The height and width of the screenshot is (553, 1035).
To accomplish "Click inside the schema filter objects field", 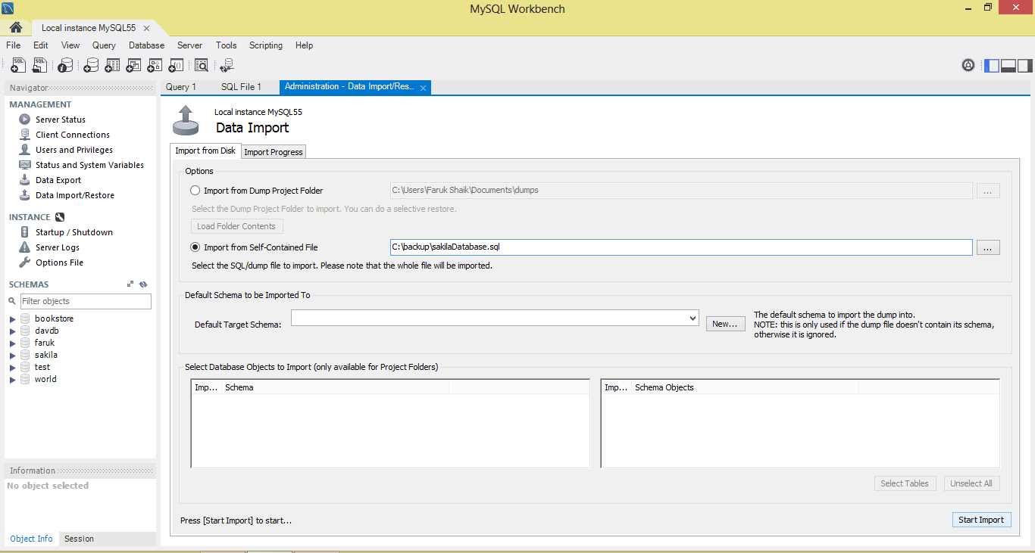I will pos(83,301).
